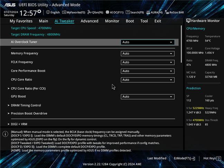Image resolution: width=224 pixels, height=168 pixels.
Task: Open the Memory Frequency dropdown
Action: pyautogui.click(x=148, y=54)
